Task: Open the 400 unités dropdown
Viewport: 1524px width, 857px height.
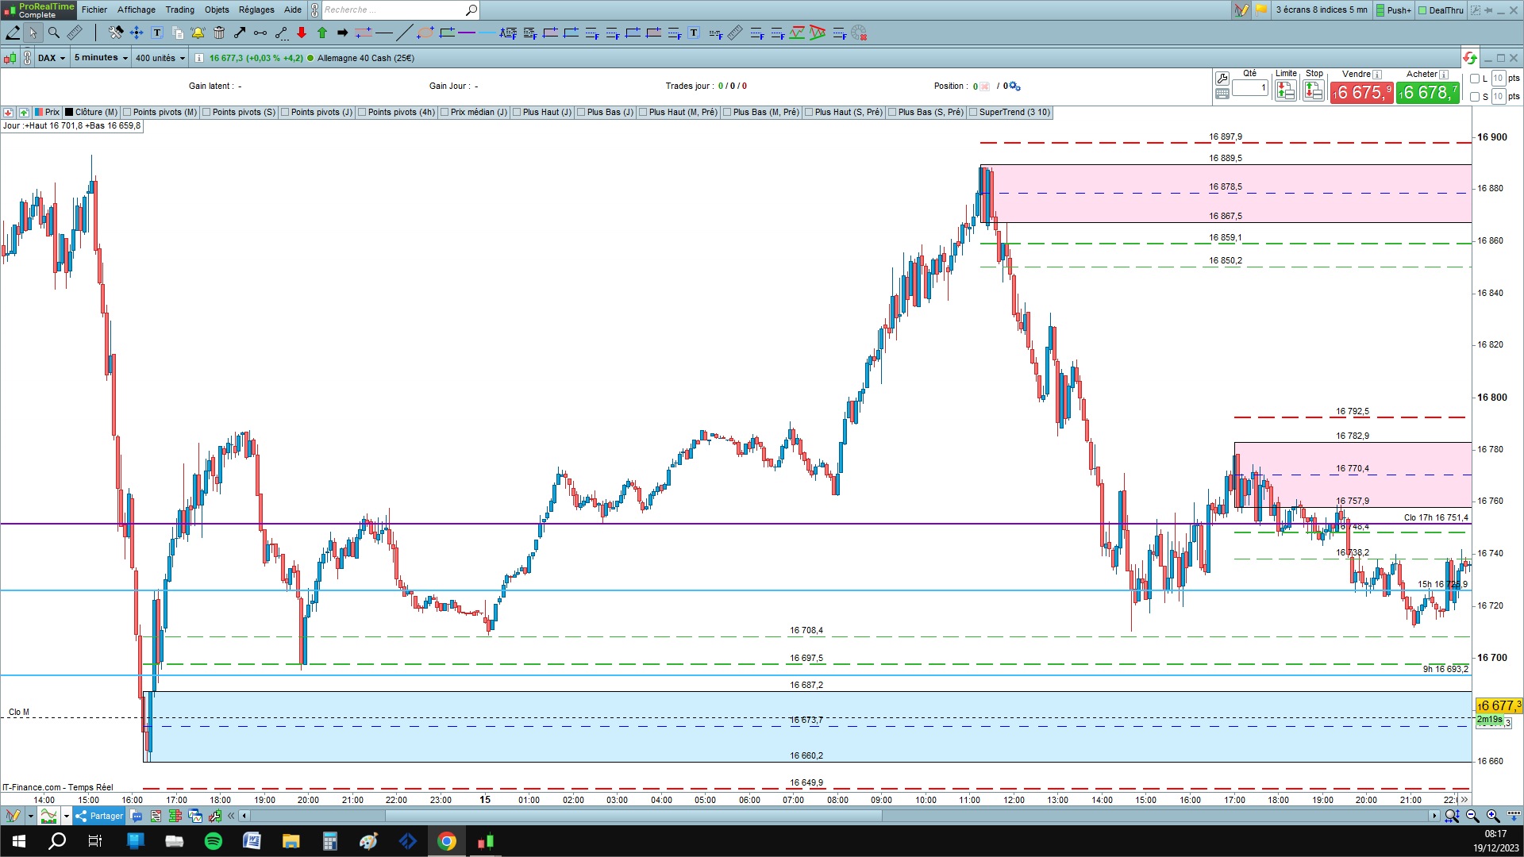Action: coord(160,58)
